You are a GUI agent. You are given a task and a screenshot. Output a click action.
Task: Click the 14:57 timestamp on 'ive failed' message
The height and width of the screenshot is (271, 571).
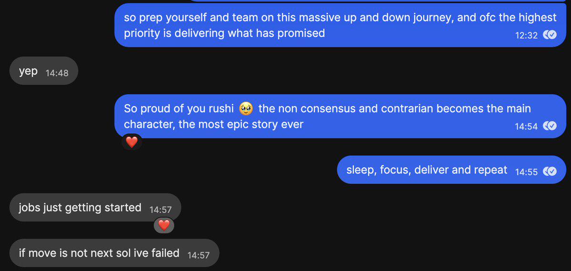(199, 255)
